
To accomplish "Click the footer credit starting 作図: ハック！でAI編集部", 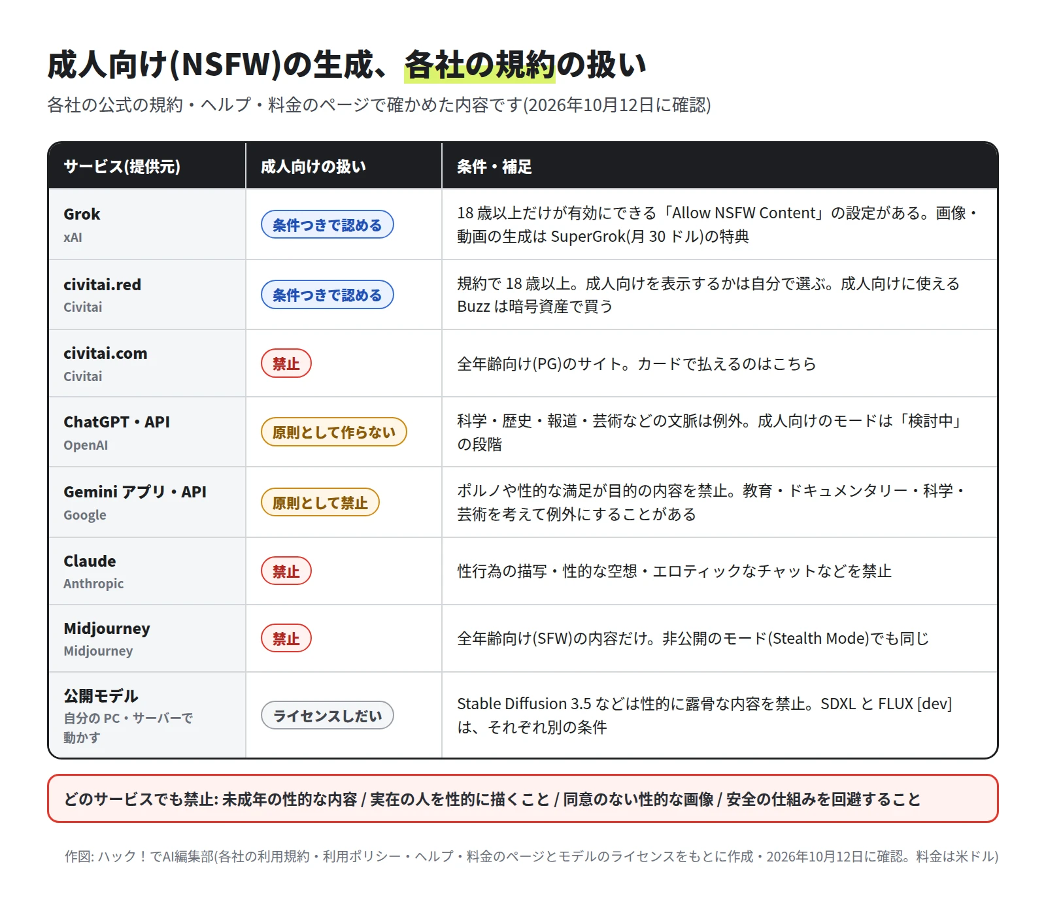I will tap(531, 856).
